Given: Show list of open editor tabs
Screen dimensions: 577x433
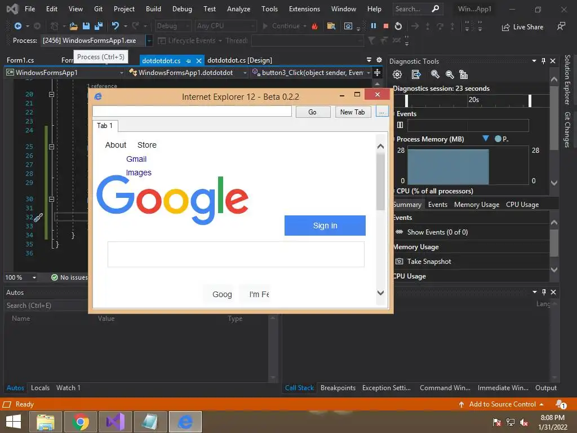Looking at the screenshot, I should click(x=369, y=60).
